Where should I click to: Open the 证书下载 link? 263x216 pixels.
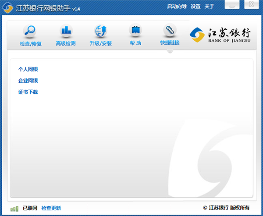coord(28,92)
